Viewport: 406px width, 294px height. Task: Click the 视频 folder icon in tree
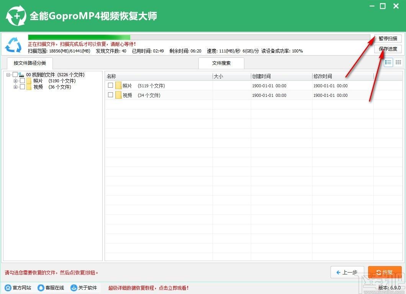pos(29,87)
